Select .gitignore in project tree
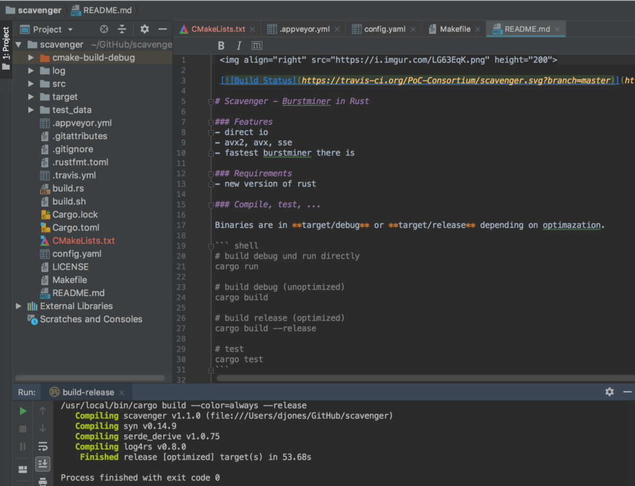Image resolution: width=635 pixels, height=486 pixels. (72, 149)
